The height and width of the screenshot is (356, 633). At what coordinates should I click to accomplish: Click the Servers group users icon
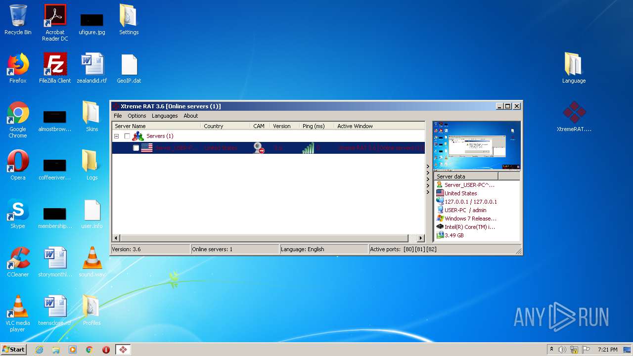pyautogui.click(x=138, y=136)
